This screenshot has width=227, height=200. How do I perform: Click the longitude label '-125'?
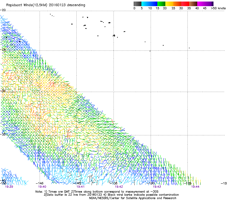click(x=188, y=183)
